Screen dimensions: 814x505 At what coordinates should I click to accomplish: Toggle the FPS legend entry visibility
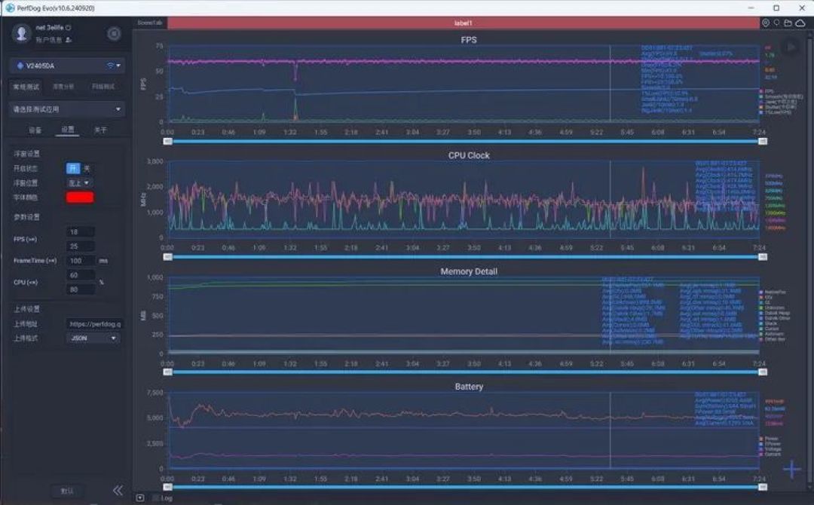767,91
